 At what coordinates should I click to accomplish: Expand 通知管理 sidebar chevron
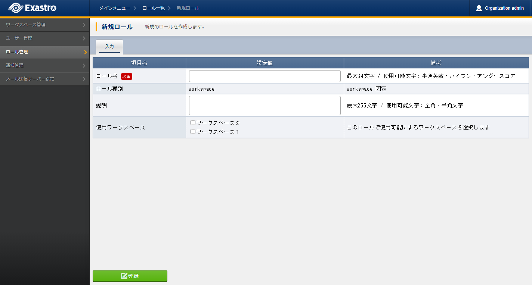click(84, 66)
